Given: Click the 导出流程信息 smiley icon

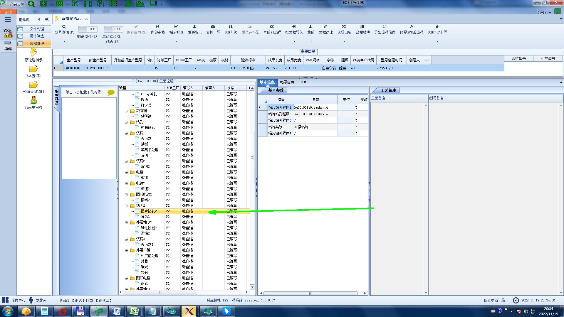Looking at the screenshot, I should click(x=385, y=27).
